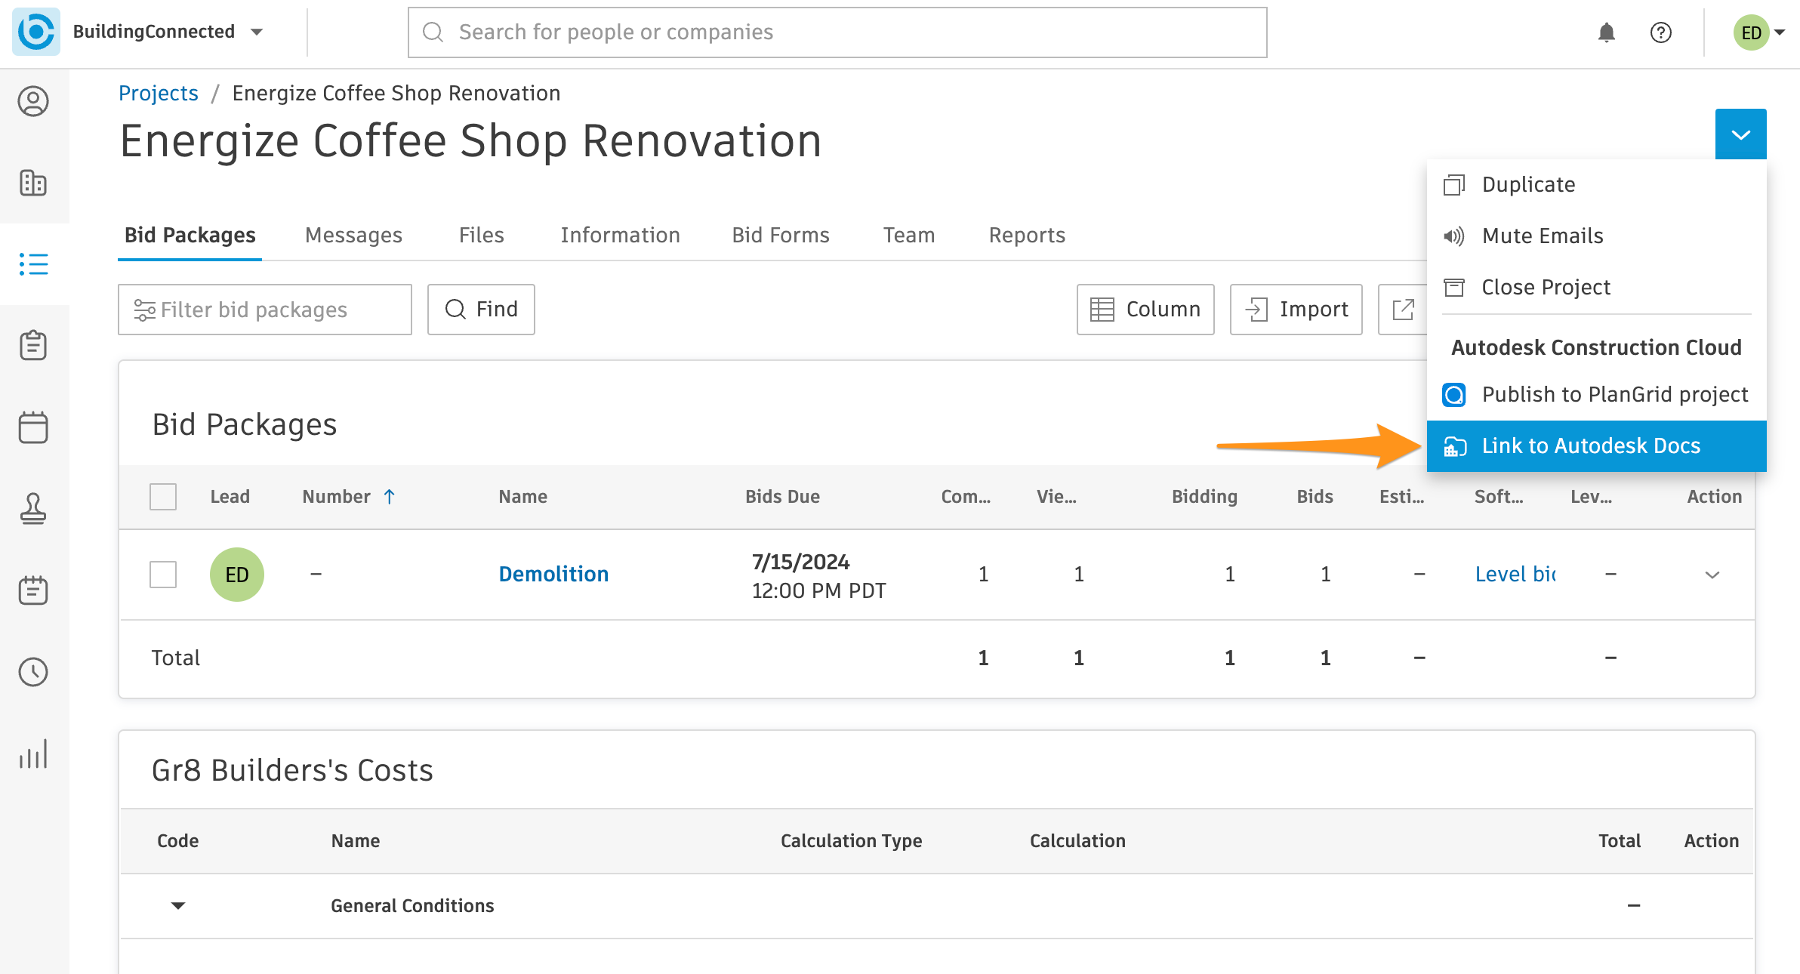Open the clock history icon in sidebar

pos(33,671)
